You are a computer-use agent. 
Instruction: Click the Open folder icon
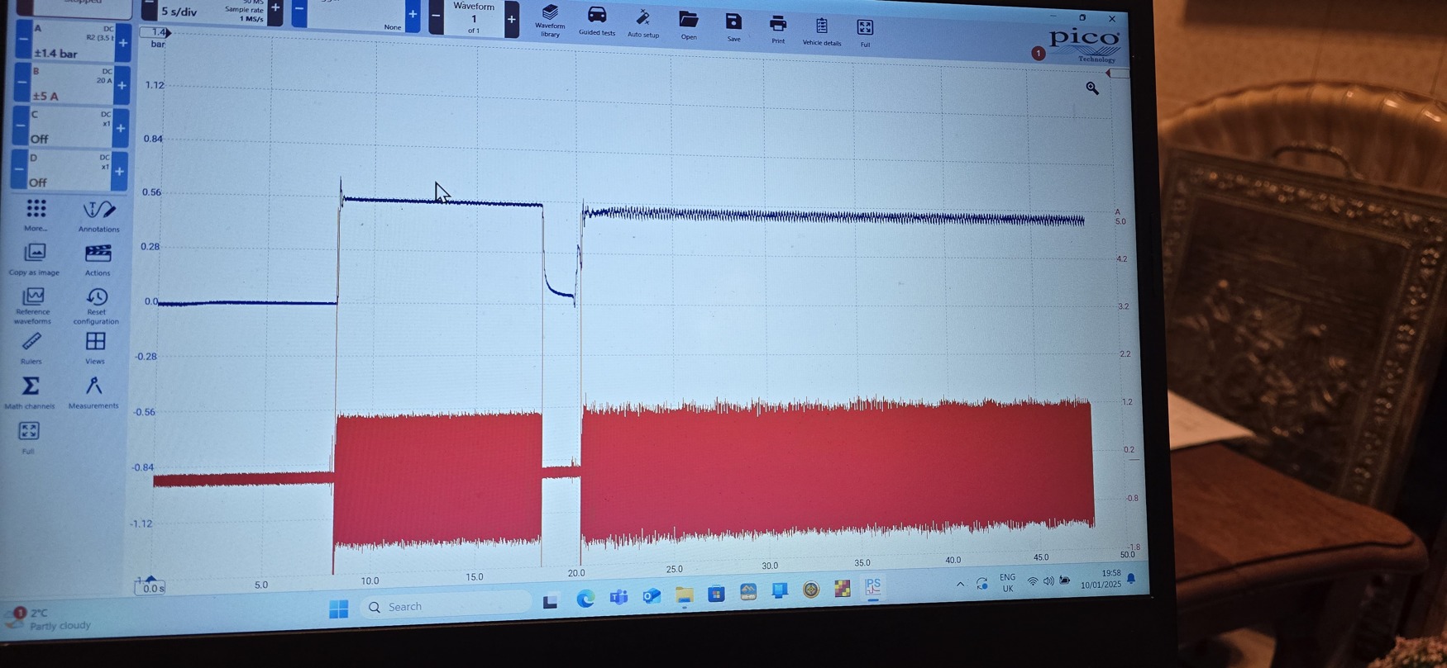pyautogui.click(x=688, y=25)
